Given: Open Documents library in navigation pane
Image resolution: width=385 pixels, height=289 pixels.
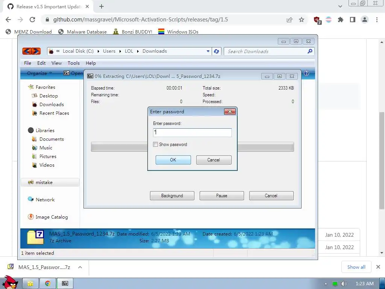Looking at the screenshot, I should pyautogui.click(x=51, y=139).
